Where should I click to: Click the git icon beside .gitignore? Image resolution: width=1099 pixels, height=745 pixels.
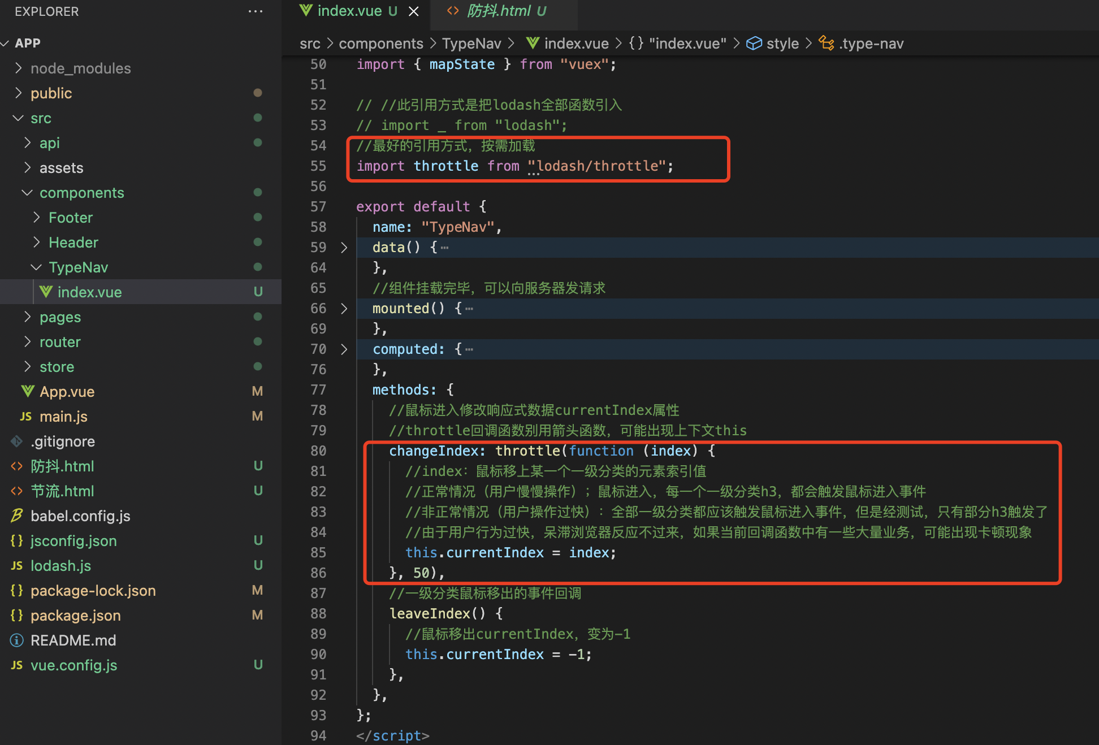click(17, 441)
